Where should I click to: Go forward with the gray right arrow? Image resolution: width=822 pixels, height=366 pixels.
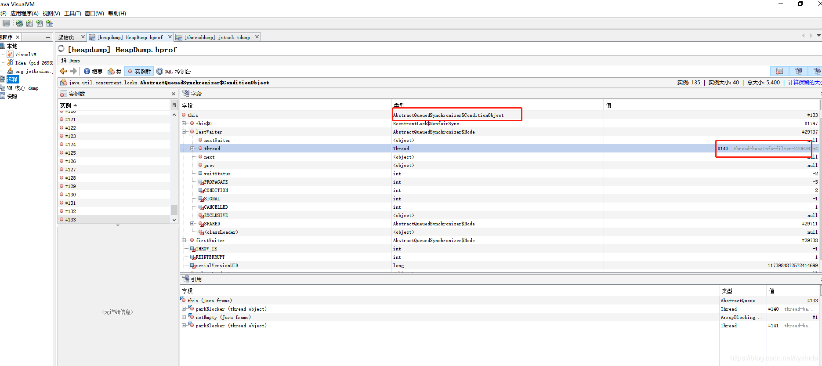(x=73, y=71)
